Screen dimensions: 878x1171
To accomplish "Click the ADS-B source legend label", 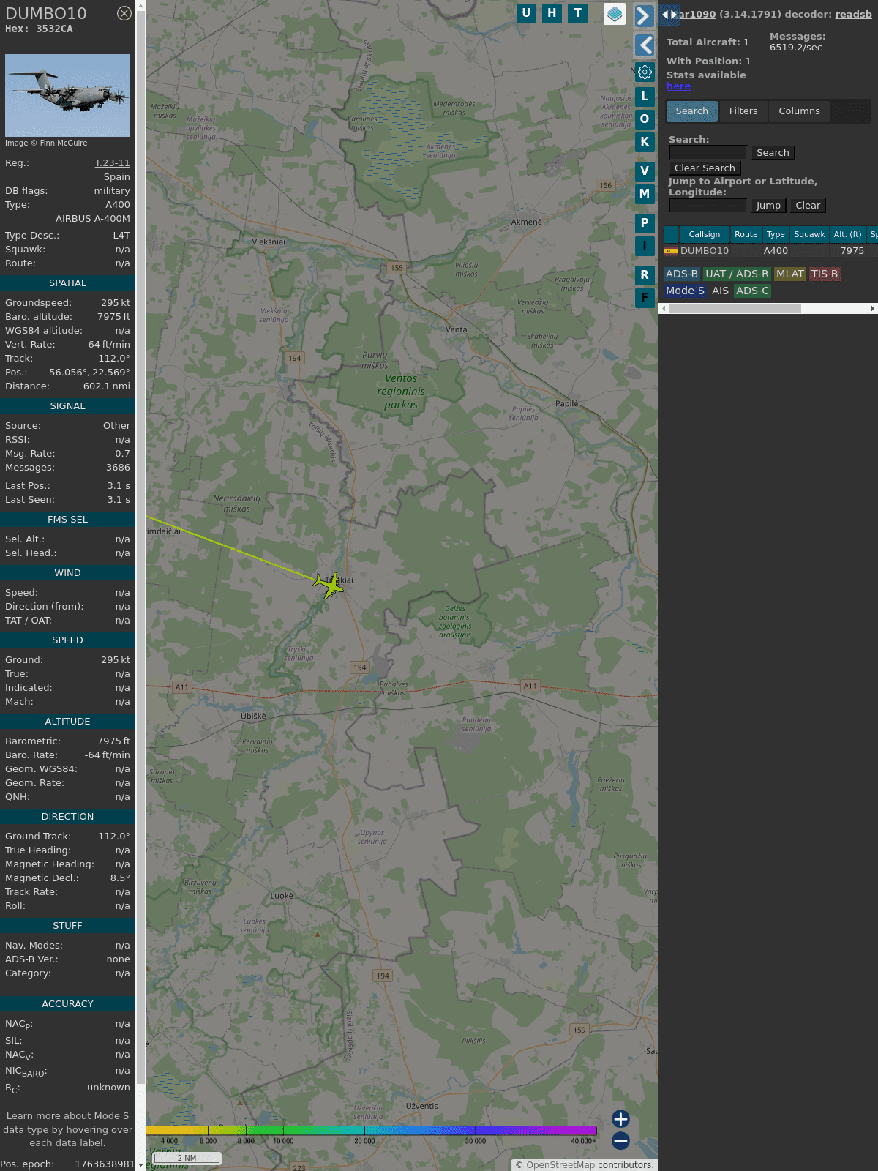I will [x=681, y=274].
